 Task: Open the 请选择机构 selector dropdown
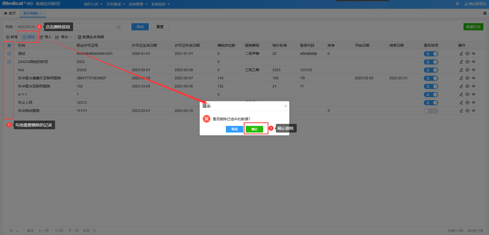(118, 27)
